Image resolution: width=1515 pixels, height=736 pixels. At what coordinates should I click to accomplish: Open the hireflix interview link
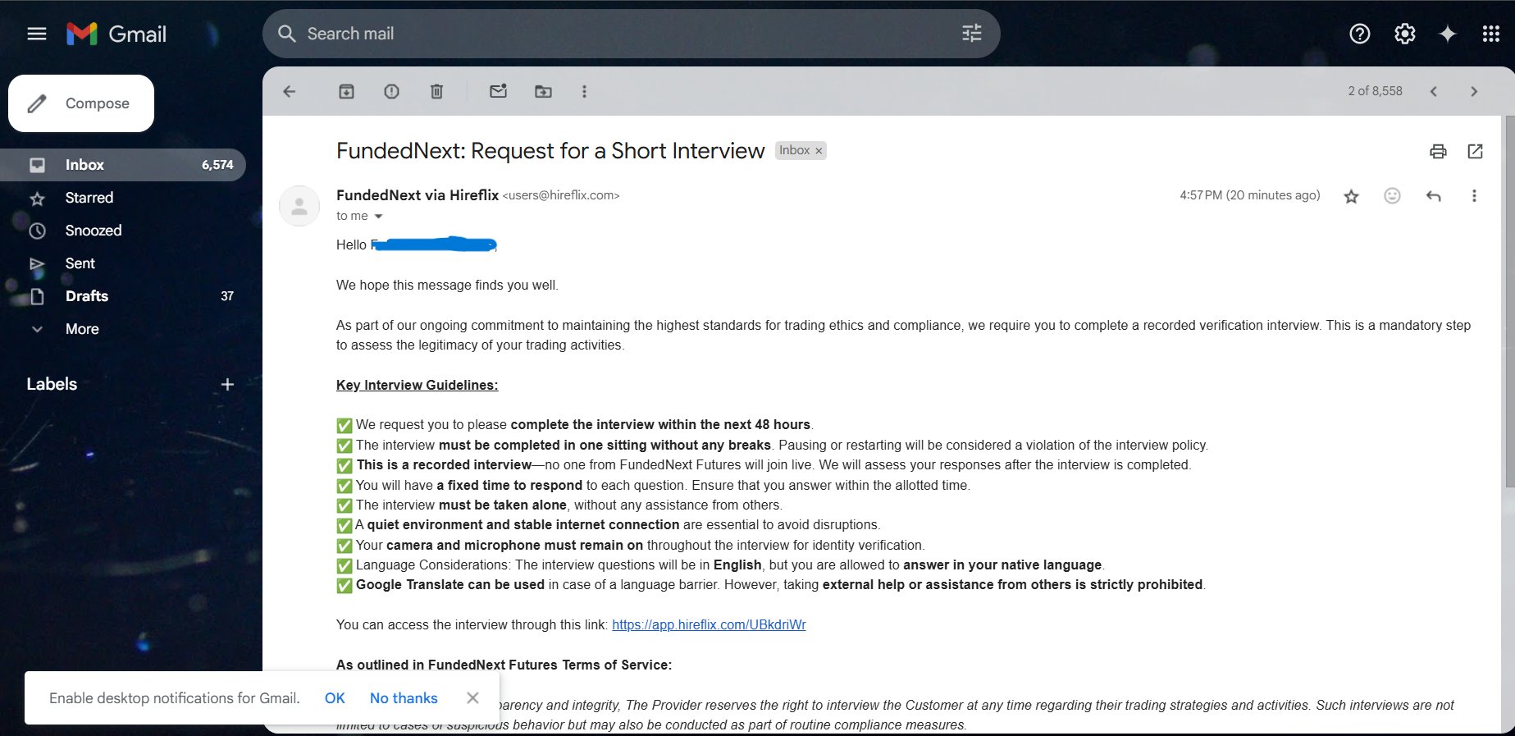click(x=709, y=625)
